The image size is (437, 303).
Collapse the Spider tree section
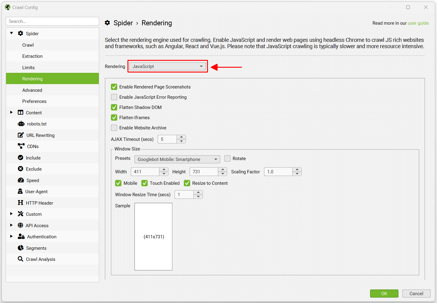[x=11, y=33]
